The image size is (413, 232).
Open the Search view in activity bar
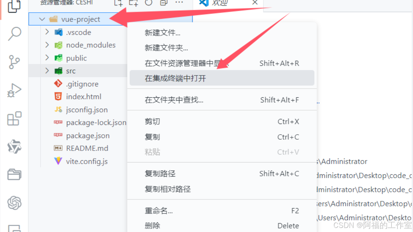(14, 34)
